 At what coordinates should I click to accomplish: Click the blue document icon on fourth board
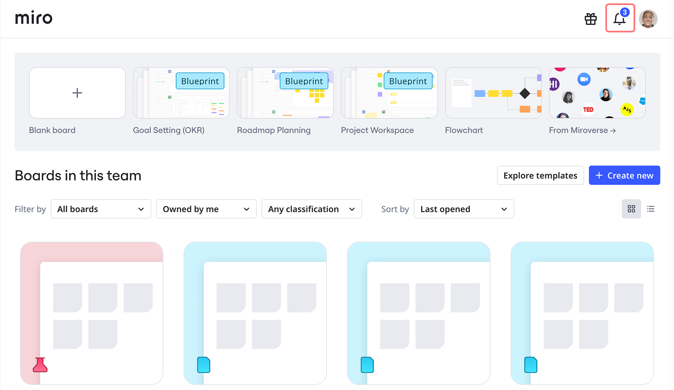coord(530,365)
